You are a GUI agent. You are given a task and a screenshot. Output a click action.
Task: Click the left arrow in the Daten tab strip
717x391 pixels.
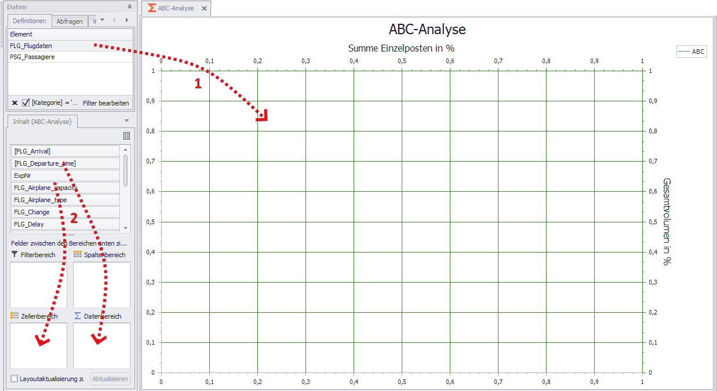point(114,21)
